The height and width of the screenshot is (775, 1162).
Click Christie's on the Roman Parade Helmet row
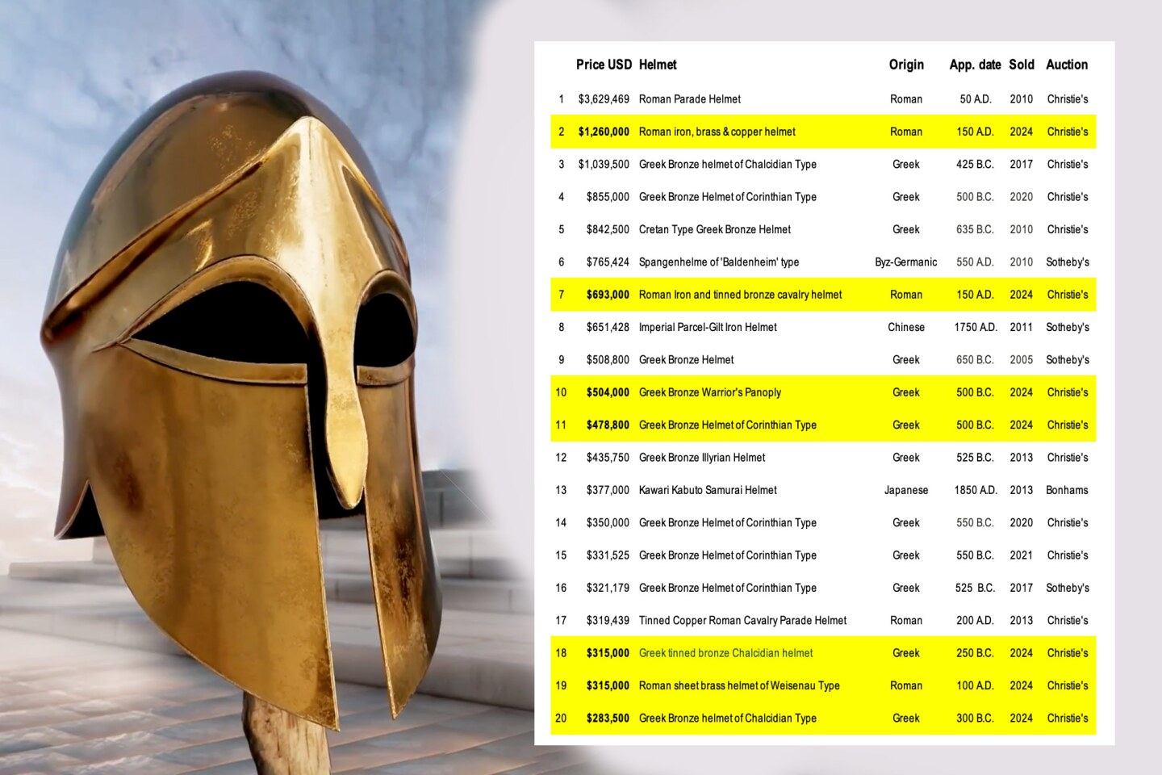coord(1067,98)
